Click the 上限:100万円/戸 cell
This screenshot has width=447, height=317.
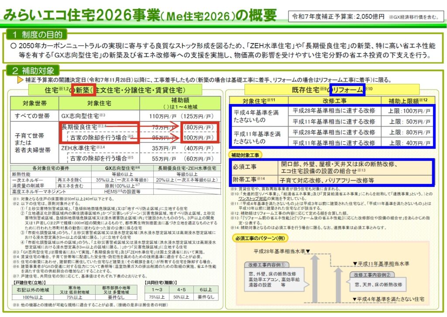click(409, 111)
